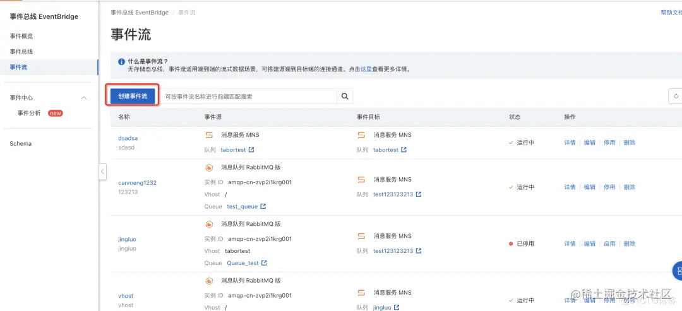Open external link icon next to target jingluo queue
The image size is (682, 311).
point(397,307)
